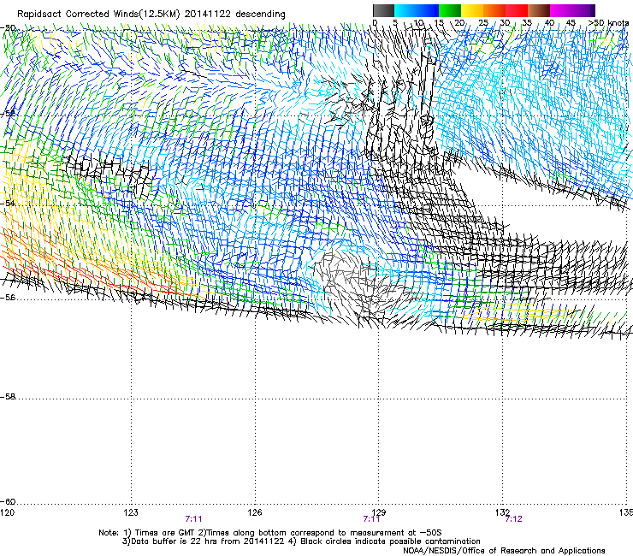Click the legend tick label '25'

click(x=483, y=23)
